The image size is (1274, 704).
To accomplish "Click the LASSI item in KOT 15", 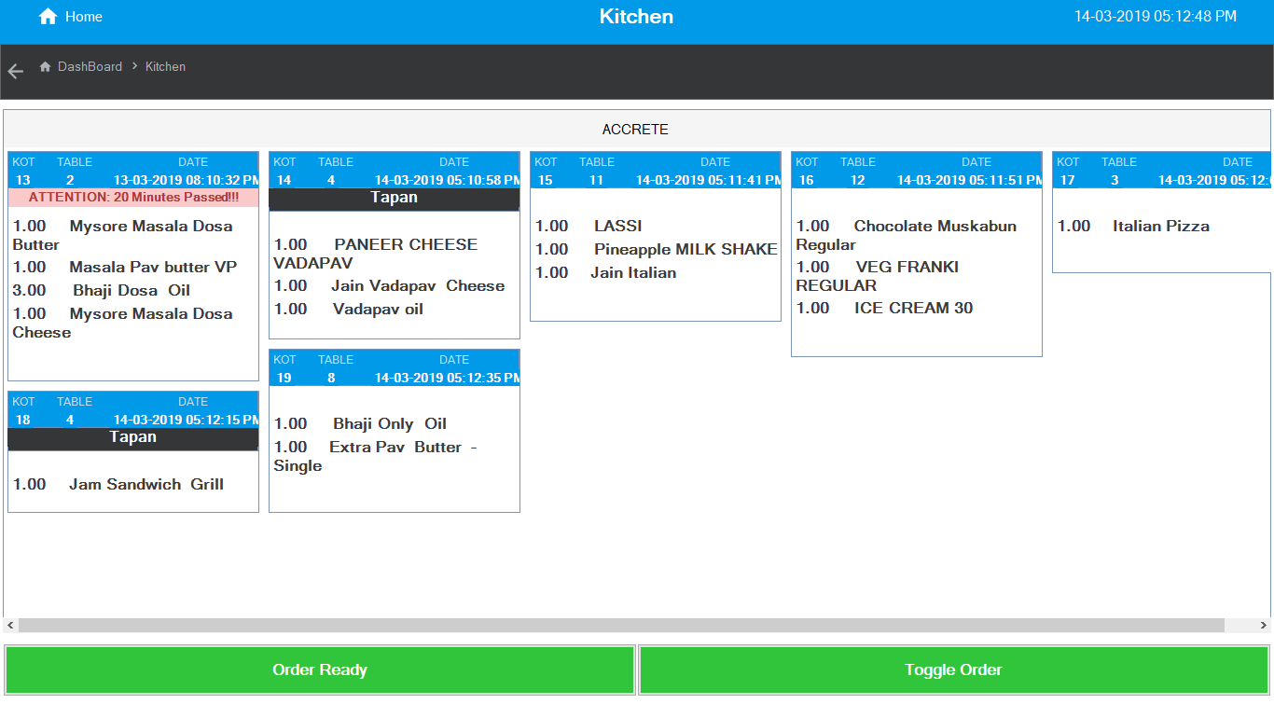I will (617, 226).
